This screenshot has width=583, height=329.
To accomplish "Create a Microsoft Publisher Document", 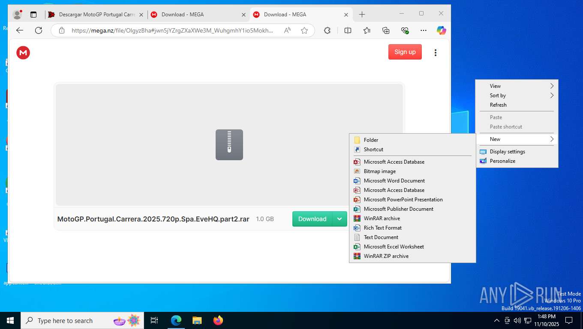I will click(x=412, y=209).
